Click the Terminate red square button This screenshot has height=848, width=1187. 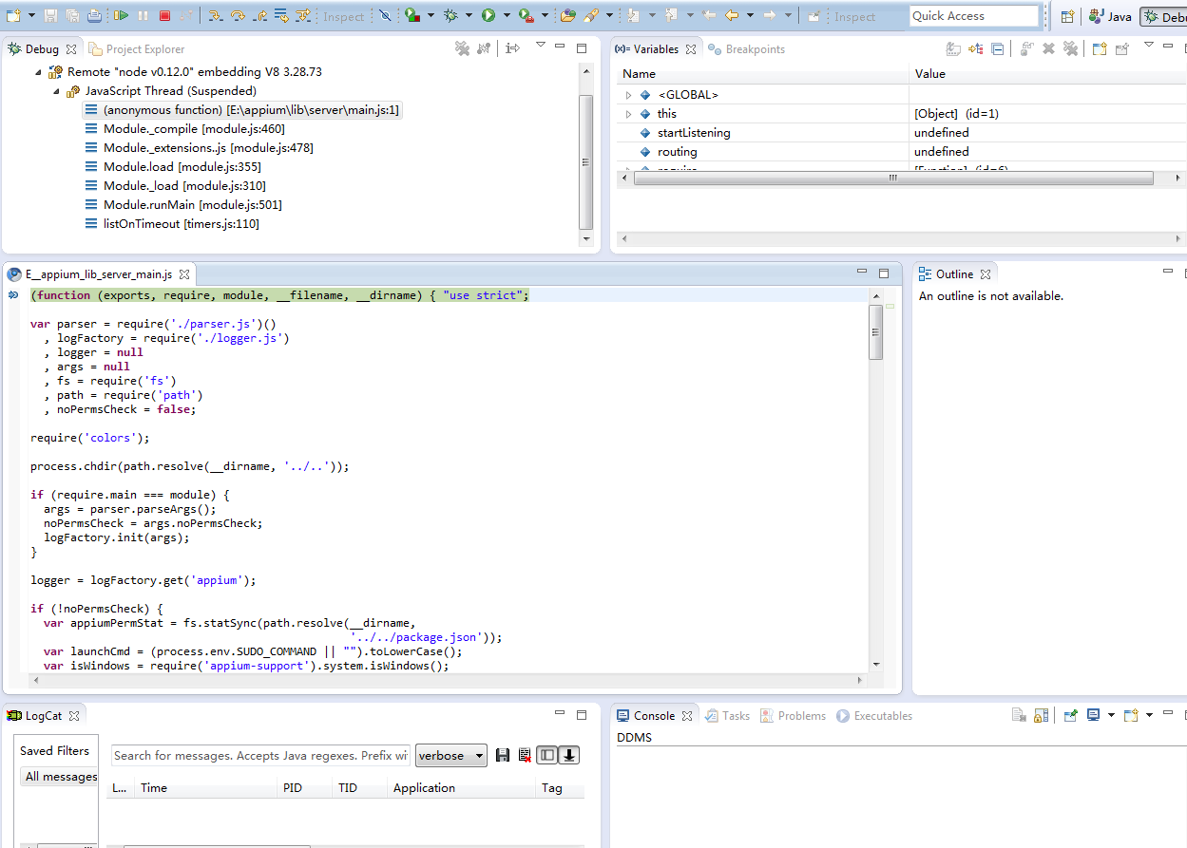(164, 15)
